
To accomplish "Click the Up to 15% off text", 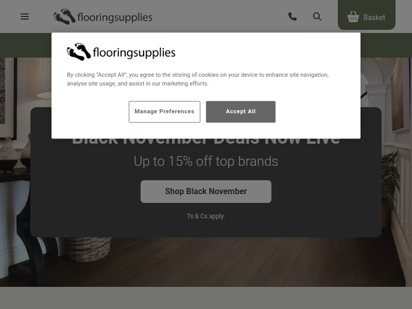I will coord(206,161).
